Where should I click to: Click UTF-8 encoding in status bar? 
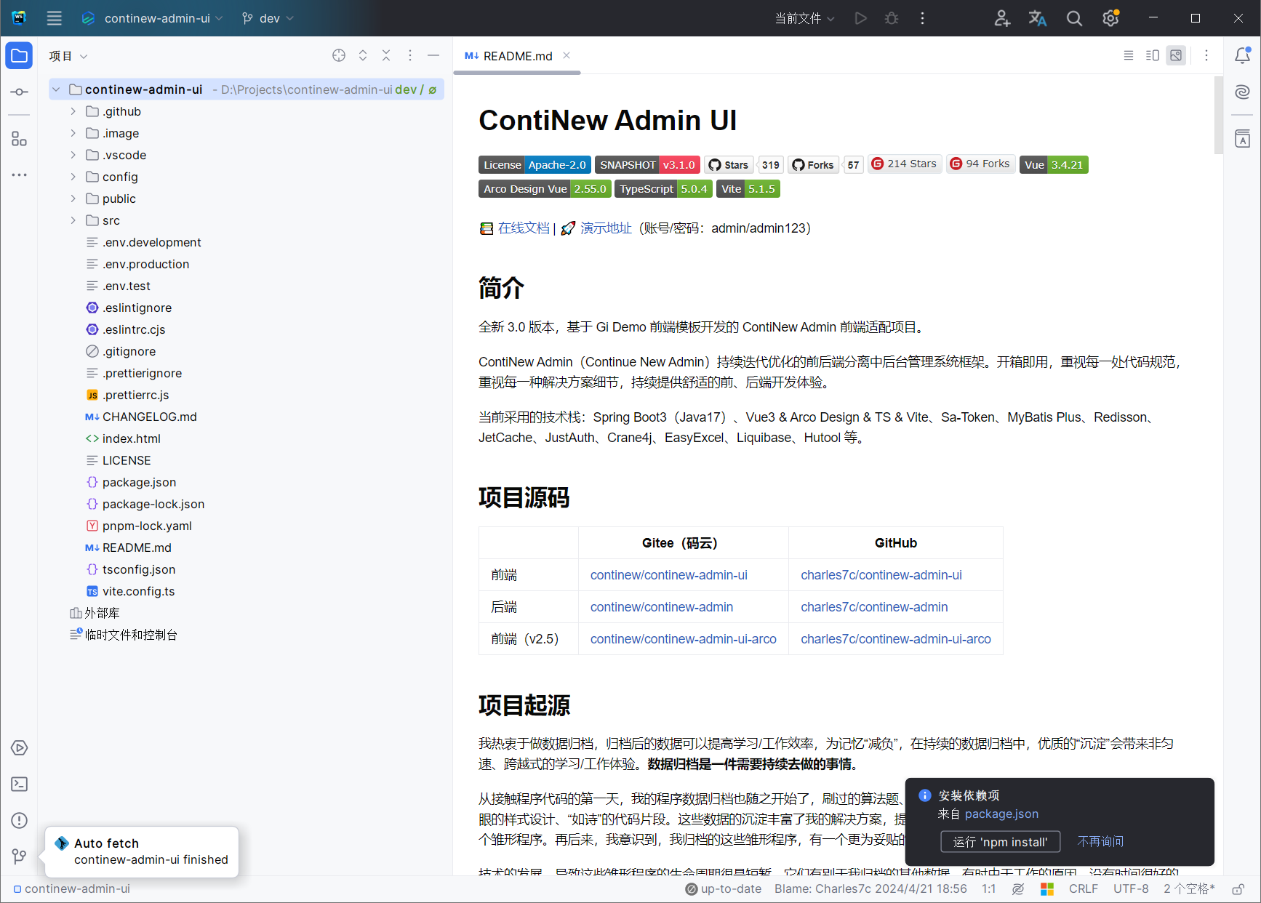coord(1131,889)
